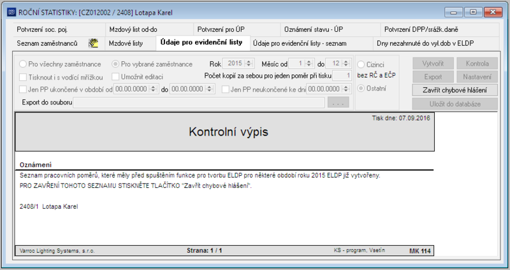510x270 pixels.
Task: Click the Export button
Action: (433, 77)
